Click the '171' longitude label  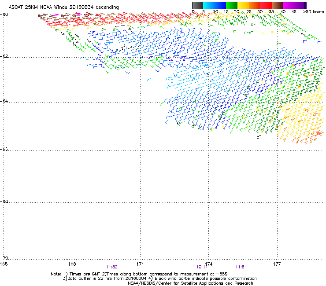click(x=140, y=264)
